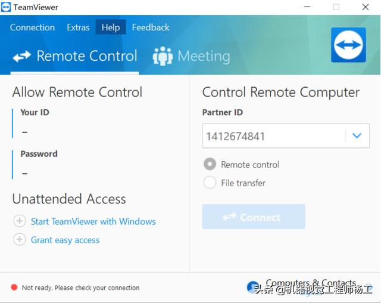Click the Grant easy access link
The height and width of the screenshot is (303, 381).
(x=65, y=240)
